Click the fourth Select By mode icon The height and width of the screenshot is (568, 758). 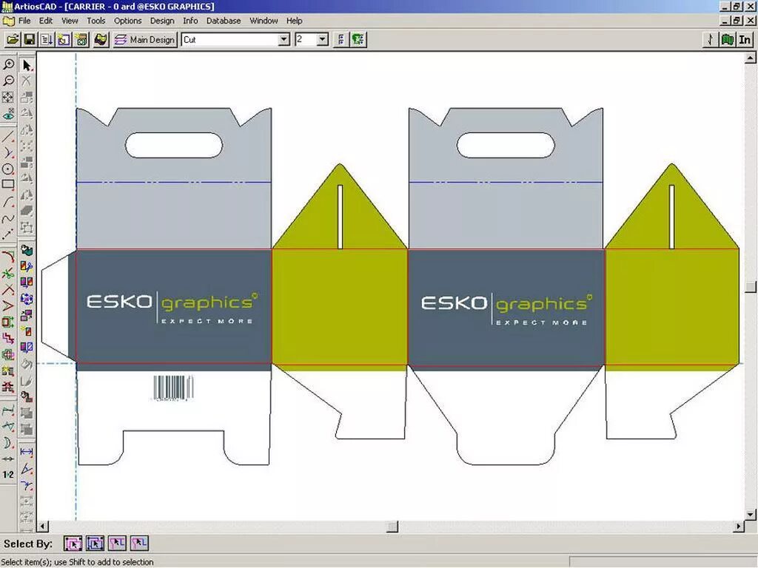139,544
